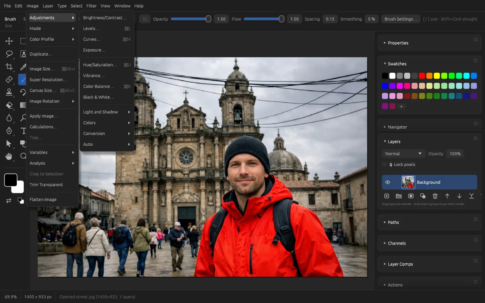485x303 pixels.
Task: Toggle the square icon on Navigator panel header
Action: tap(476, 124)
